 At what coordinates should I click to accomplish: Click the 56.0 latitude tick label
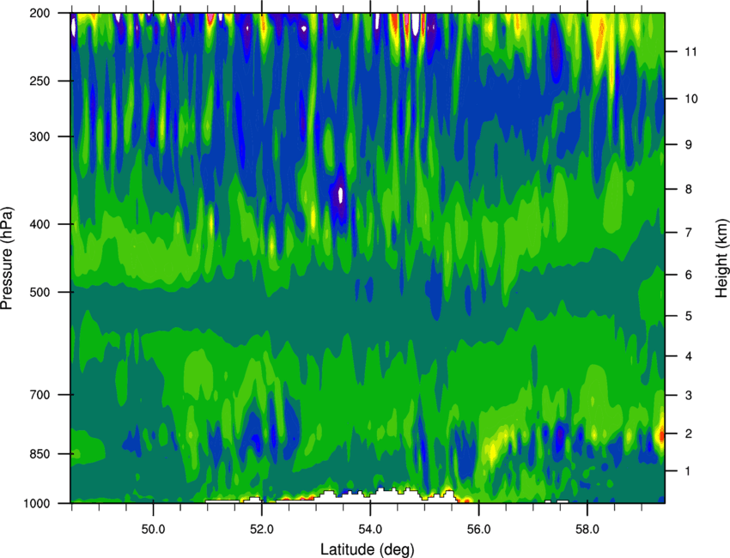(479, 529)
